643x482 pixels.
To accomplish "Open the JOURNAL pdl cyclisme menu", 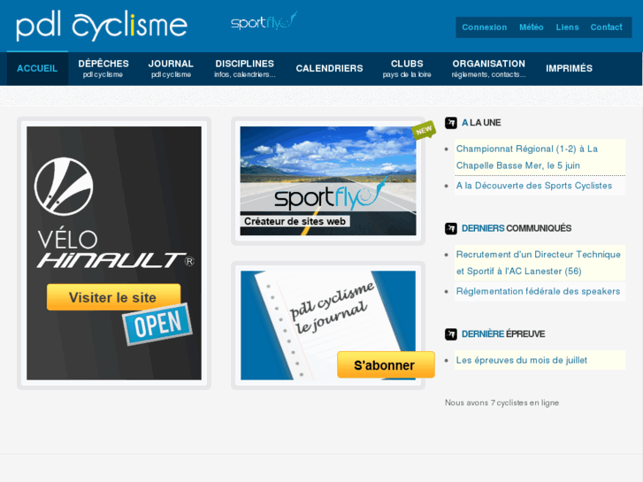I will tap(171, 68).
